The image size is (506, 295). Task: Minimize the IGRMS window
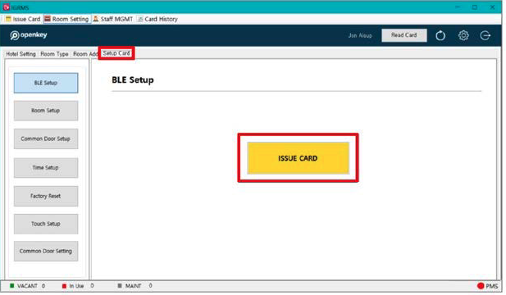[x=458, y=7]
